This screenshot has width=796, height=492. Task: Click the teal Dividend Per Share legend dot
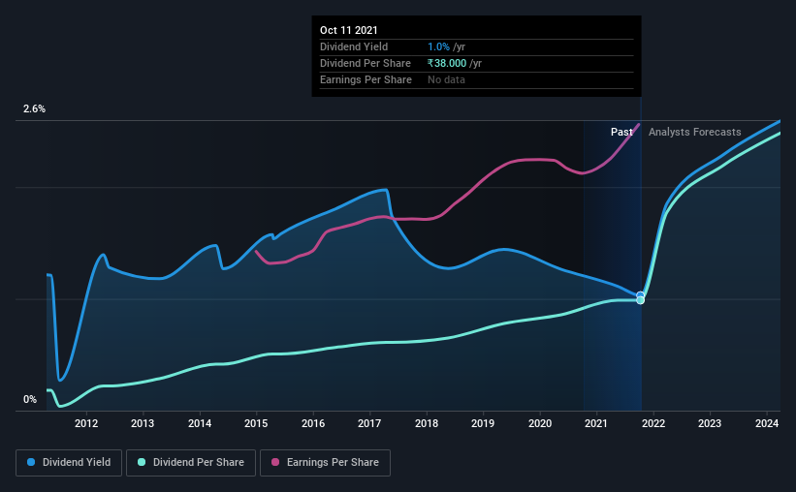[142, 462]
